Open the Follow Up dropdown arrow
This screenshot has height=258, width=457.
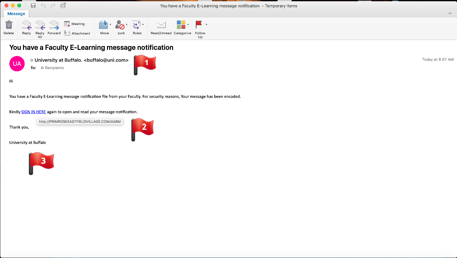(x=207, y=25)
